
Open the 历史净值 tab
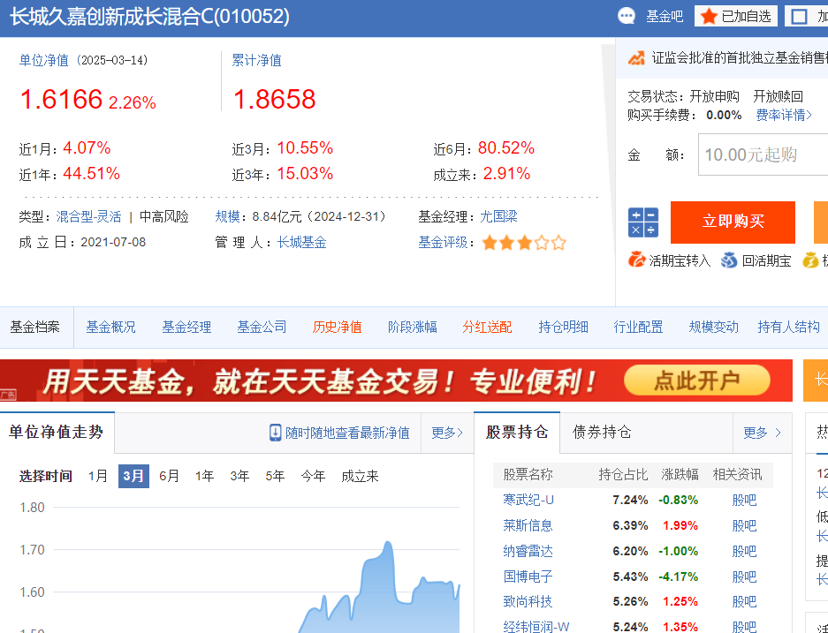[x=337, y=327]
